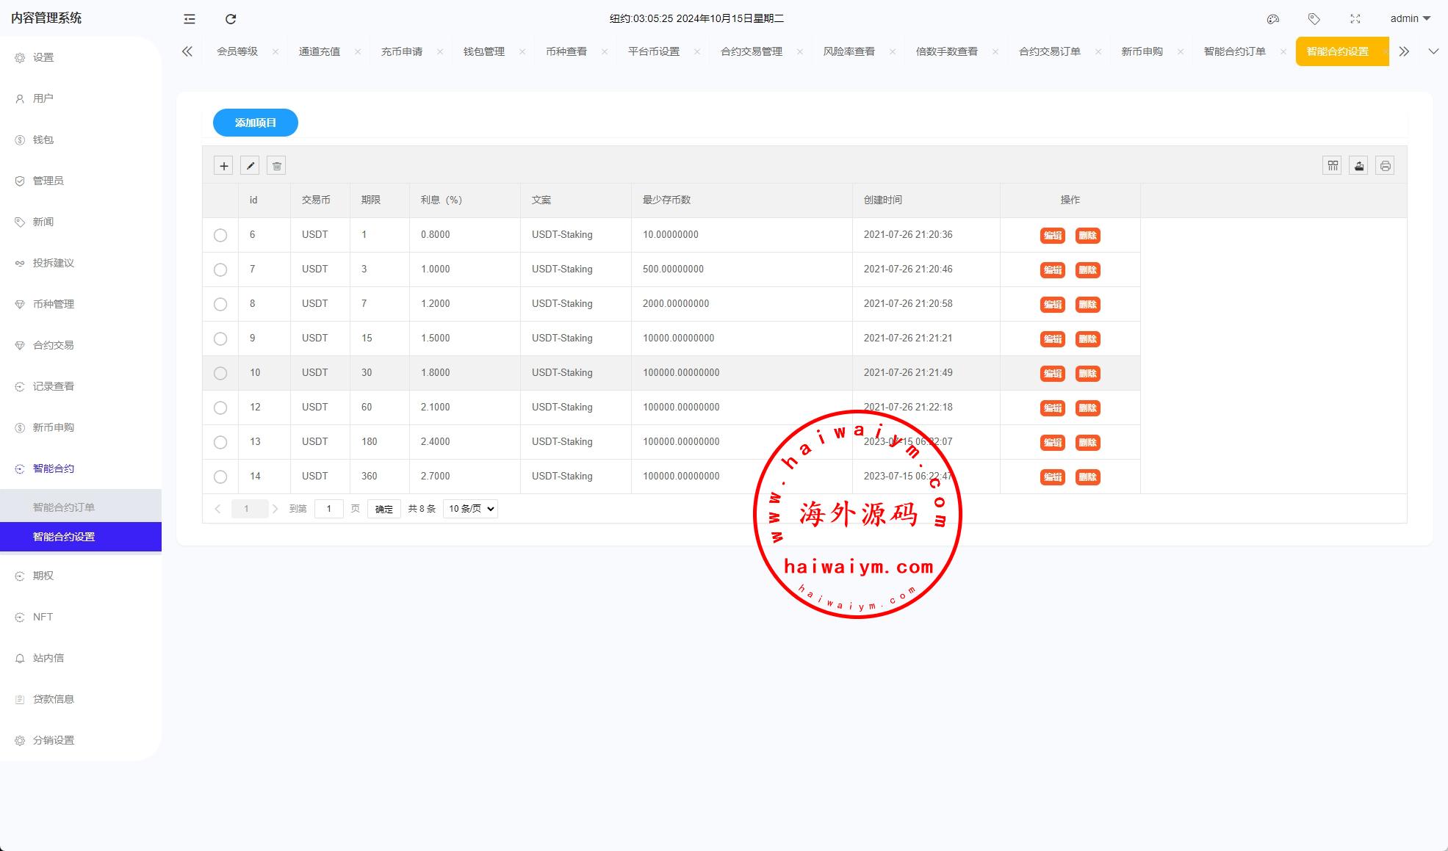
Task: Select radio button for row id 10
Action: [x=220, y=374]
